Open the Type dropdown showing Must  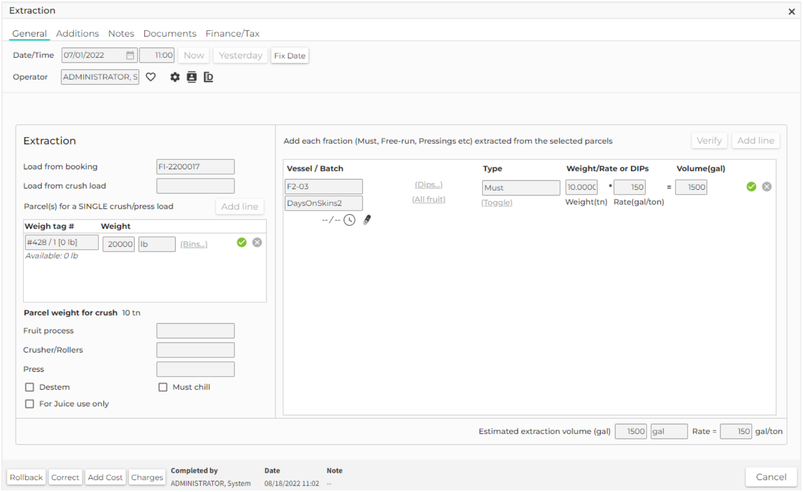521,188
